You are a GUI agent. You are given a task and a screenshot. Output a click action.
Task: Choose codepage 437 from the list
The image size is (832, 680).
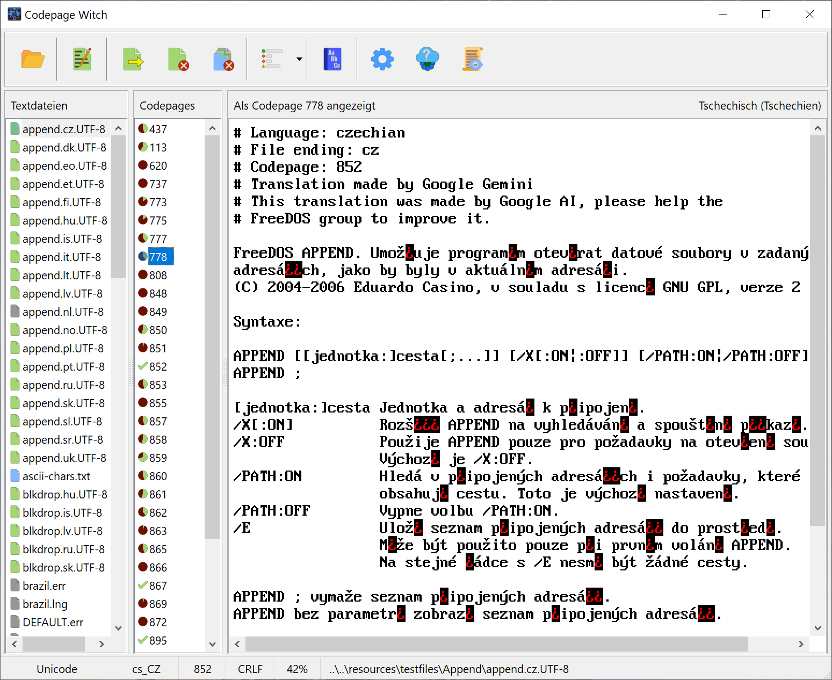click(x=158, y=129)
